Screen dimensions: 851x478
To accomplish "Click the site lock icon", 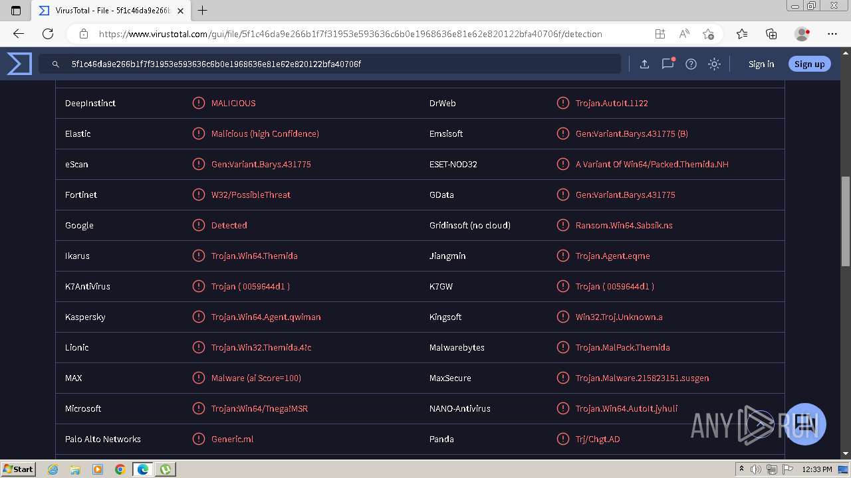I will click(84, 34).
